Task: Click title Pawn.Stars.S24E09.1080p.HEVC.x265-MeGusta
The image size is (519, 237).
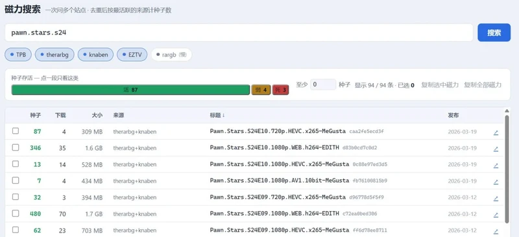Action: [280, 230]
